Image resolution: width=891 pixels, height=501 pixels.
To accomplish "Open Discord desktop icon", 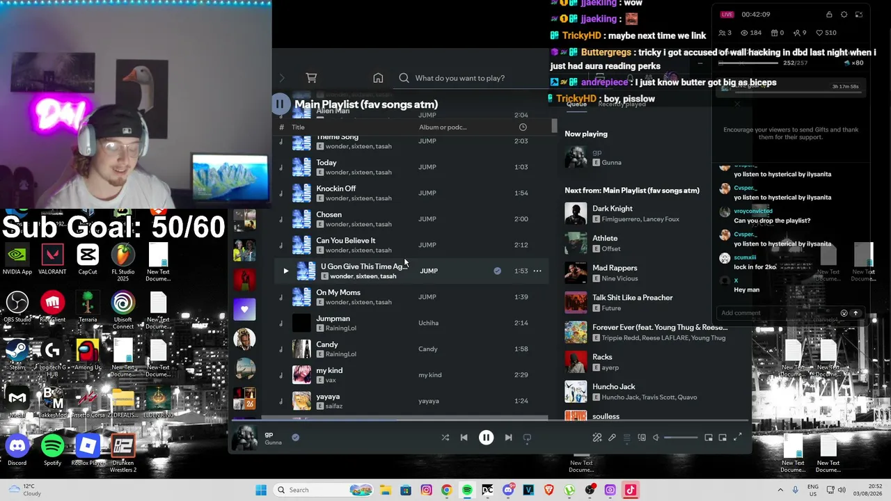I will pos(17,451).
